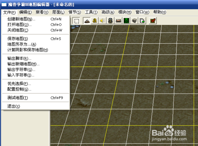This screenshot has height=146, width=198.
Task: Open the Trigger Editor 'a' icon
Action: tap(95, 21)
